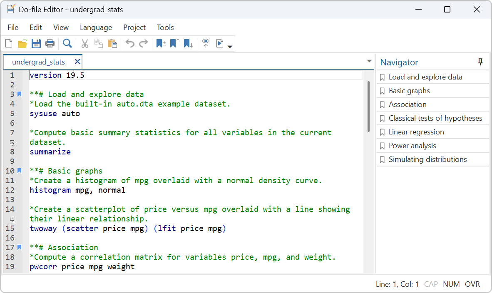Open the Tools menu
The height and width of the screenshot is (293, 492).
[165, 27]
